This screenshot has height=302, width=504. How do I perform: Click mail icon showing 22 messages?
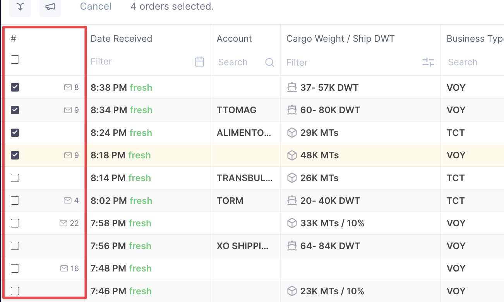63,223
